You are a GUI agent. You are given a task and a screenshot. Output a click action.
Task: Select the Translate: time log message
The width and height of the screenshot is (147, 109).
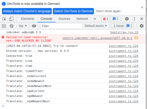click(x=19, y=66)
